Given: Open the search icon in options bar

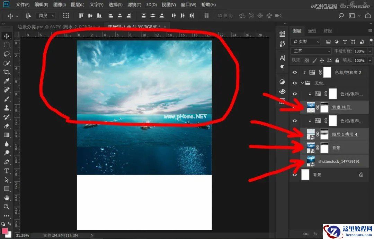Looking at the screenshot, I should click(x=341, y=16).
